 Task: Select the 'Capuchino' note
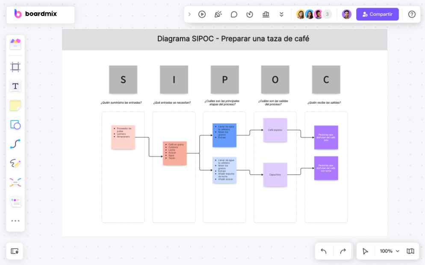pos(275,175)
